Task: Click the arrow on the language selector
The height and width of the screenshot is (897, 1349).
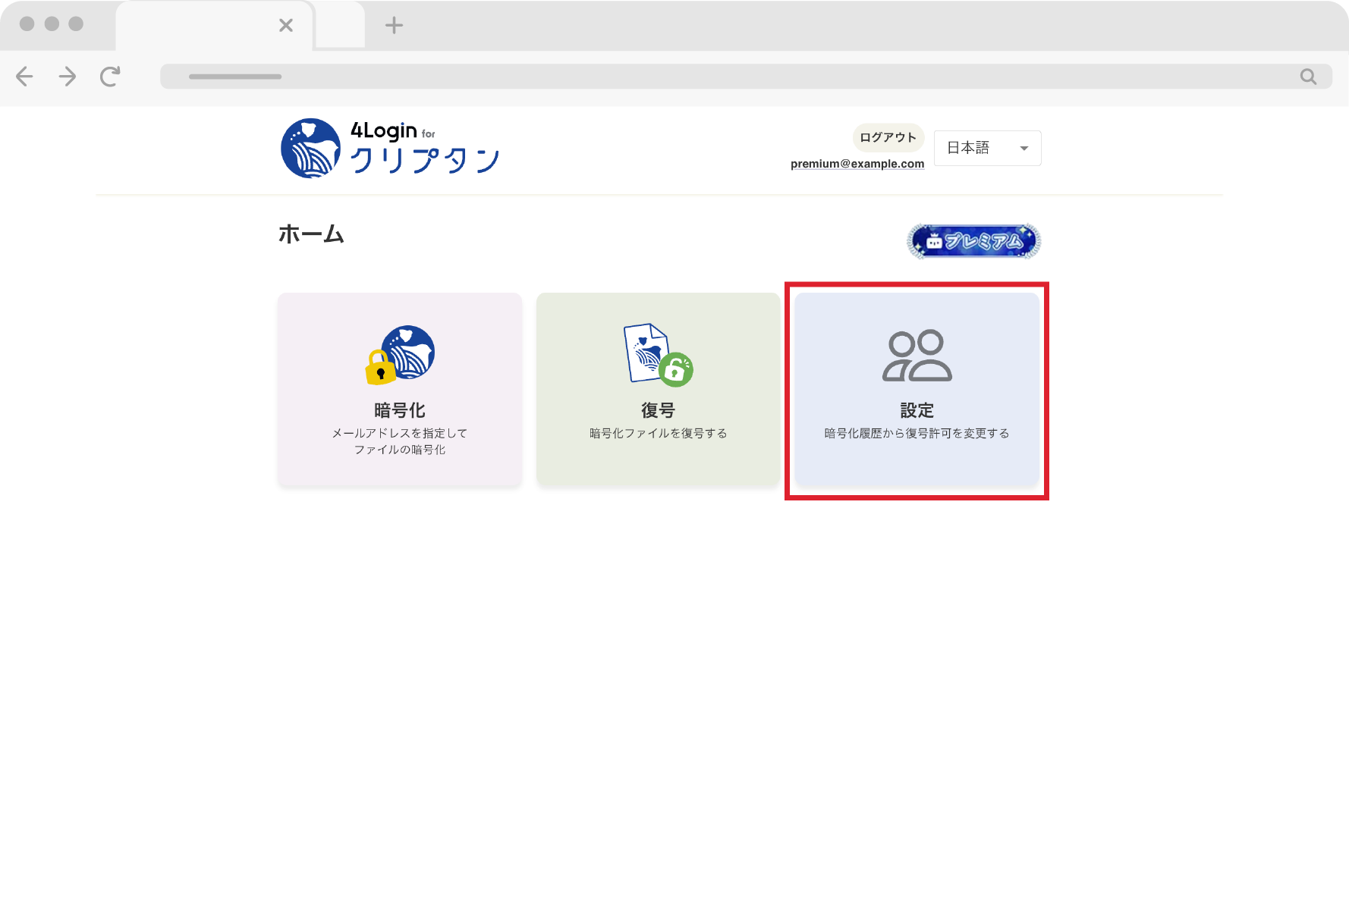Action: coord(1024,149)
